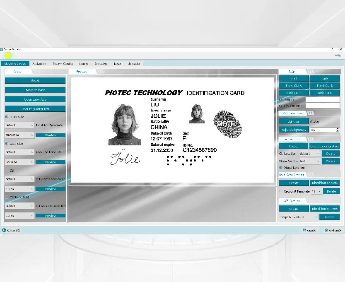The width and height of the screenshot is (345, 282).
Task: Click the fingerprint image on card preview
Action: coord(228,124)
